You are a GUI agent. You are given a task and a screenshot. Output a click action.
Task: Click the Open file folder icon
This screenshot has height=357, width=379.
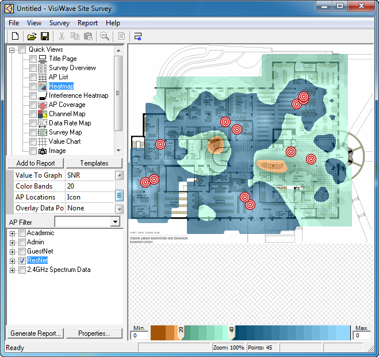[x=32, y=36]
